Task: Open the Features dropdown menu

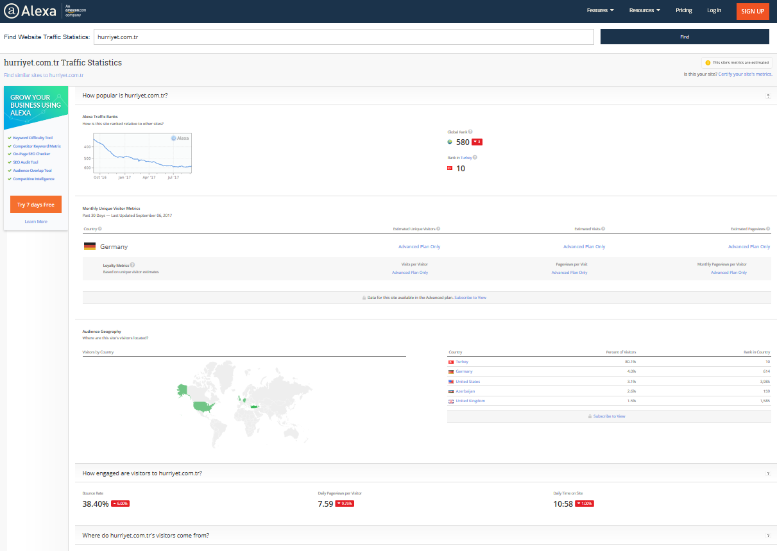Action: [x=600, y=11]
